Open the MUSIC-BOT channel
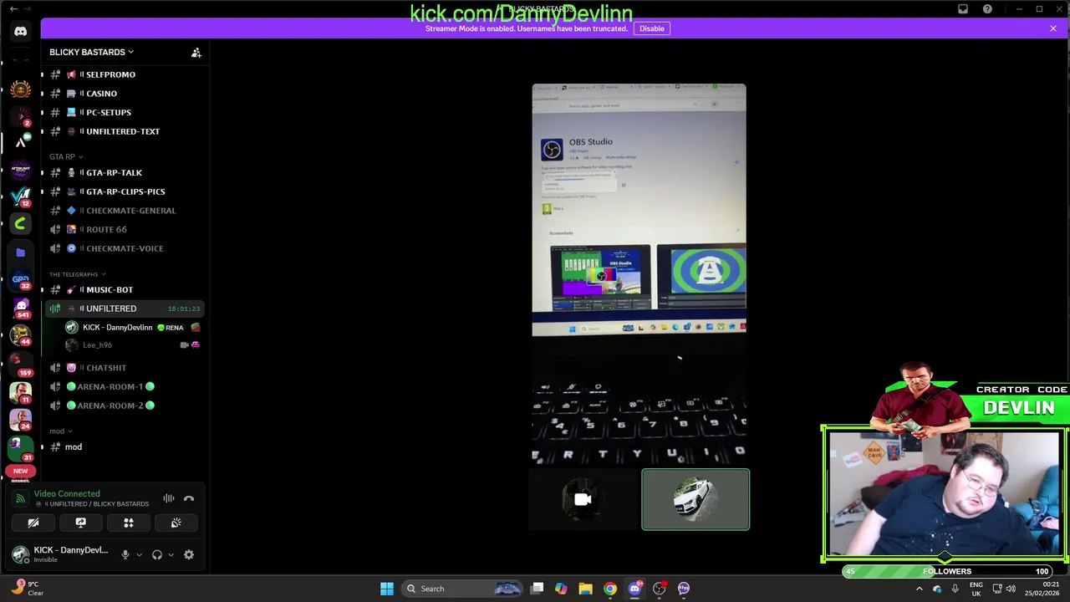 (x=124, y=289)
